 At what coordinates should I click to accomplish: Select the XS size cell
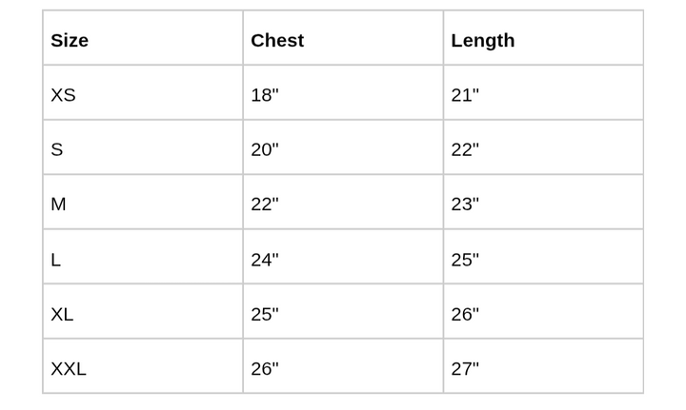[x=63, y=94]
